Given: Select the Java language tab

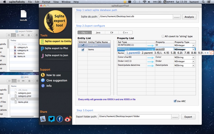Looking at the screenshot, I should coord(98,32).
